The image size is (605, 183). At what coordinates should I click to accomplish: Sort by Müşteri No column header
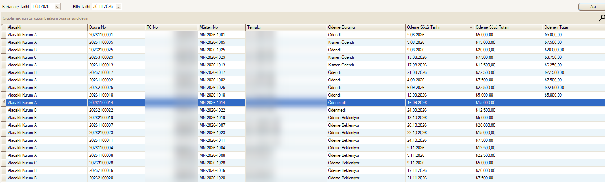tap(222, 27)
